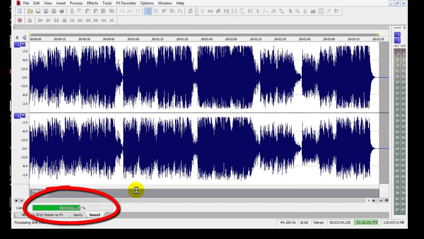This screenshot has width=424, height=239.
Task: Toggle channel 2 in the level meter panel
Action: [x=397, y=40]
